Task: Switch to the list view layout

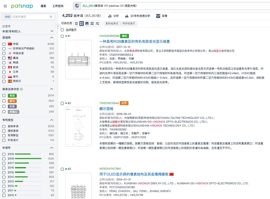Action: 77,23
